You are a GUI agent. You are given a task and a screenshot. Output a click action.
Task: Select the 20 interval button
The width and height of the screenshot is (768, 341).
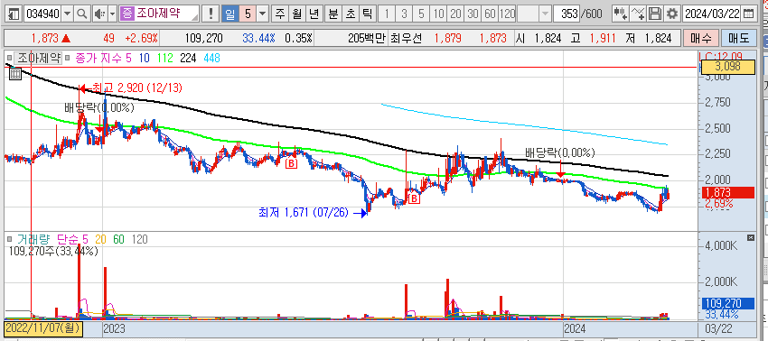pyautogui.click(x=455, y=14)
